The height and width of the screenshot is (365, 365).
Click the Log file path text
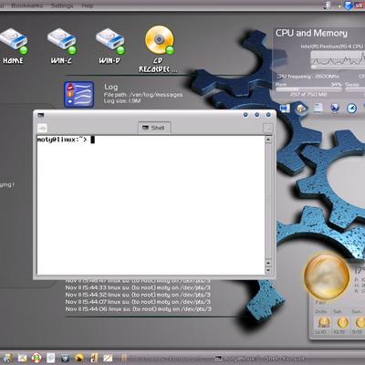pos(143,95)
